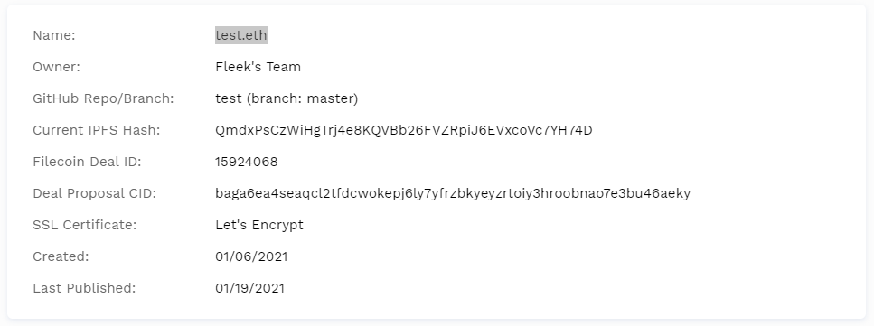Screen dimensions: 874x326
Task: Select the Filecoin Deal ID: label
Action: tap(87, 162)
